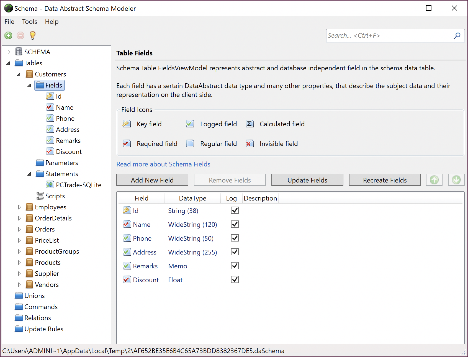The image size is (468, 357).
Task: Collapse the Customers tree node
Action: (19, 74)
